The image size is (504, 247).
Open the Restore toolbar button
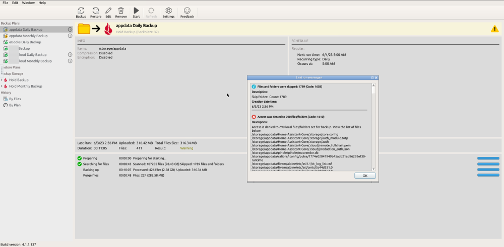[96, 13]
